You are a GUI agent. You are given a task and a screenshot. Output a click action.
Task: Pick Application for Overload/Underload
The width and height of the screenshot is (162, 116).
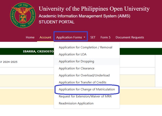[84, 75]
